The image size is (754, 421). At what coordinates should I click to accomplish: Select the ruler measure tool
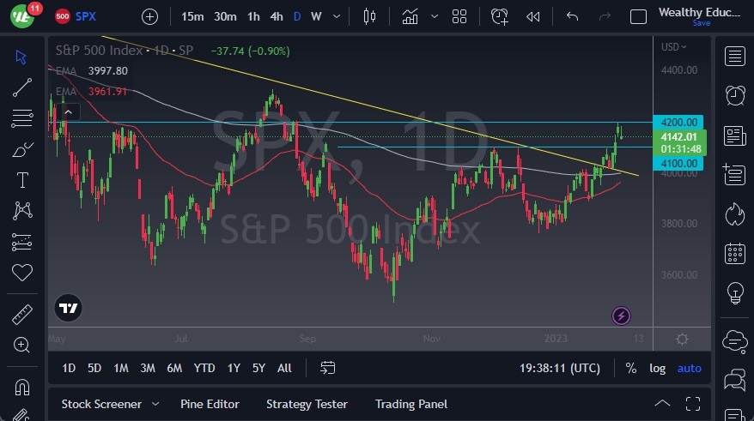pos(22,315)
